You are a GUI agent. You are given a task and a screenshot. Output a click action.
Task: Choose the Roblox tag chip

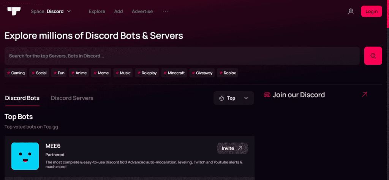[x=228, y=73]
